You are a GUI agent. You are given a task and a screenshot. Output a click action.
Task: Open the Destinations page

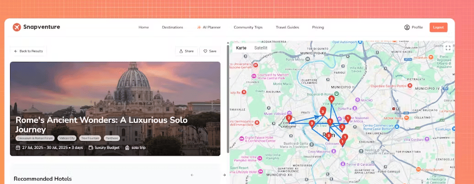[x=172, y=27]
